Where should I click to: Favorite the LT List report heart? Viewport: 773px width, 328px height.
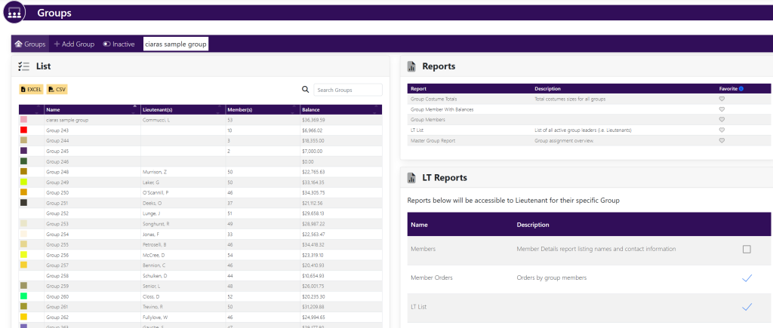click(x=722, y=130)
